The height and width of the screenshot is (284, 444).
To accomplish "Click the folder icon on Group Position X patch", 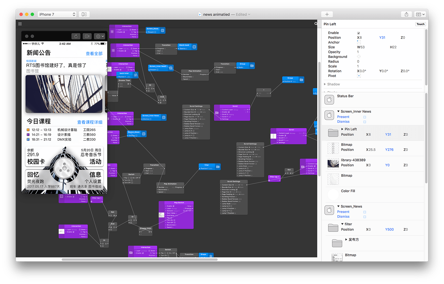I will click(x=301, y=80).
